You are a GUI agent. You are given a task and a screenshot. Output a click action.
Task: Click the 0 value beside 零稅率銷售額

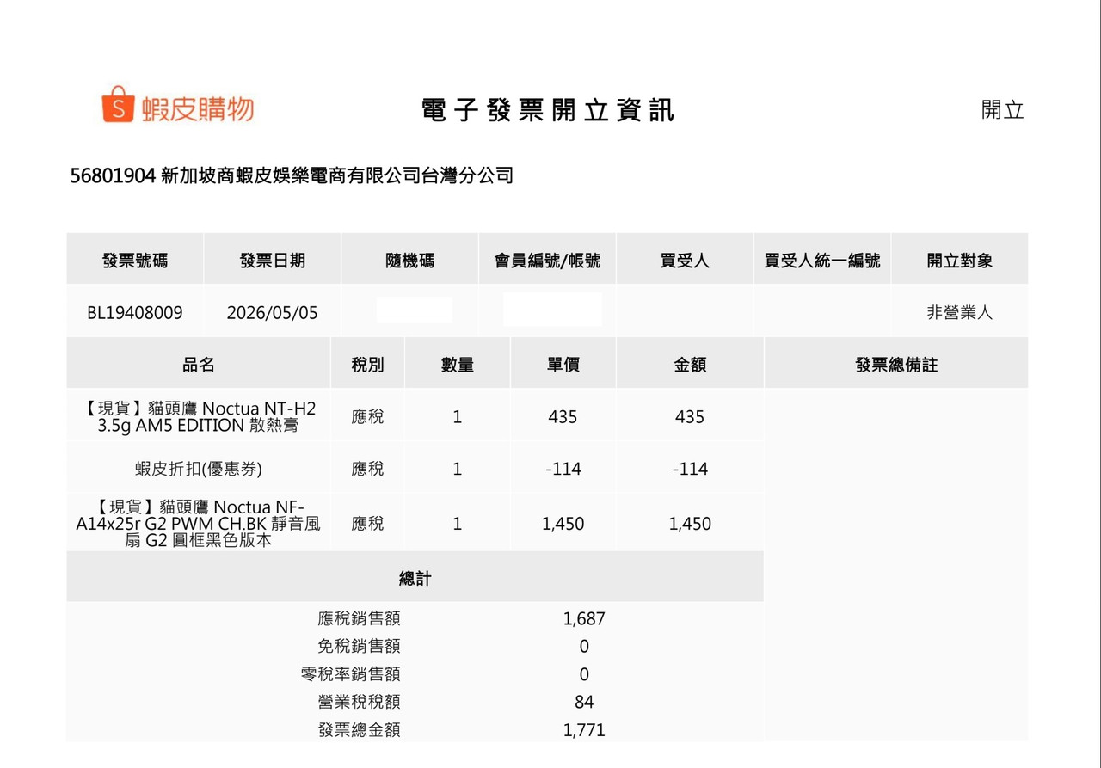pyautogui.click(x=584, y=674)
